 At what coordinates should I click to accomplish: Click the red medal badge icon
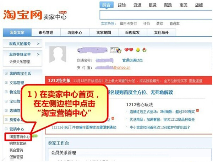tap(144, 50)
